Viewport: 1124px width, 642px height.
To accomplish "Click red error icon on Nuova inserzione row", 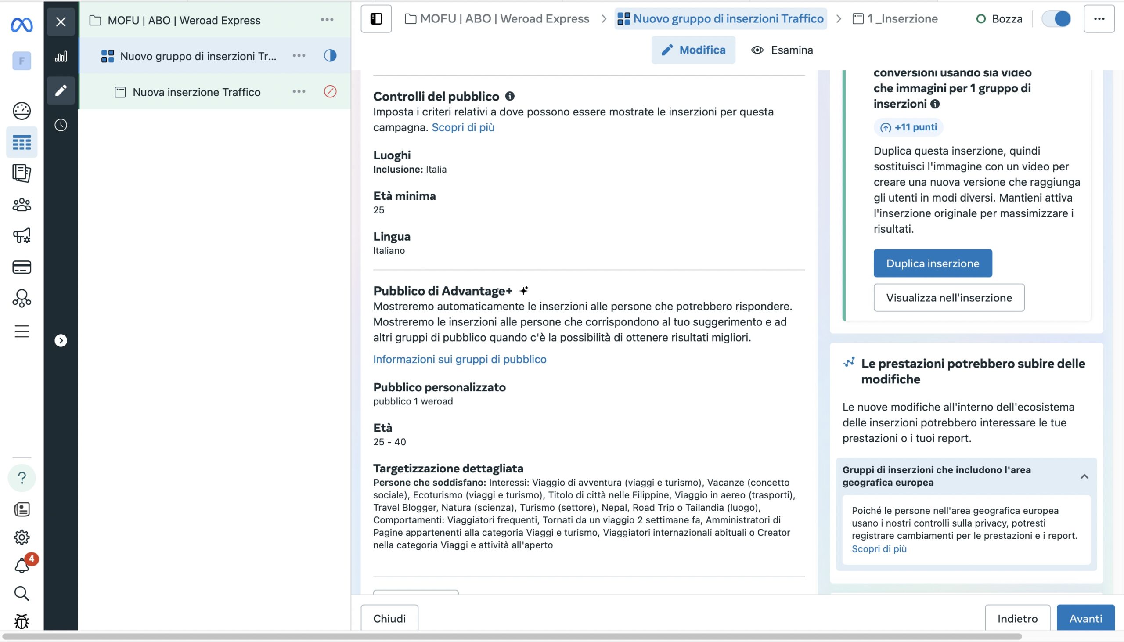I will (x=330, y=91).
